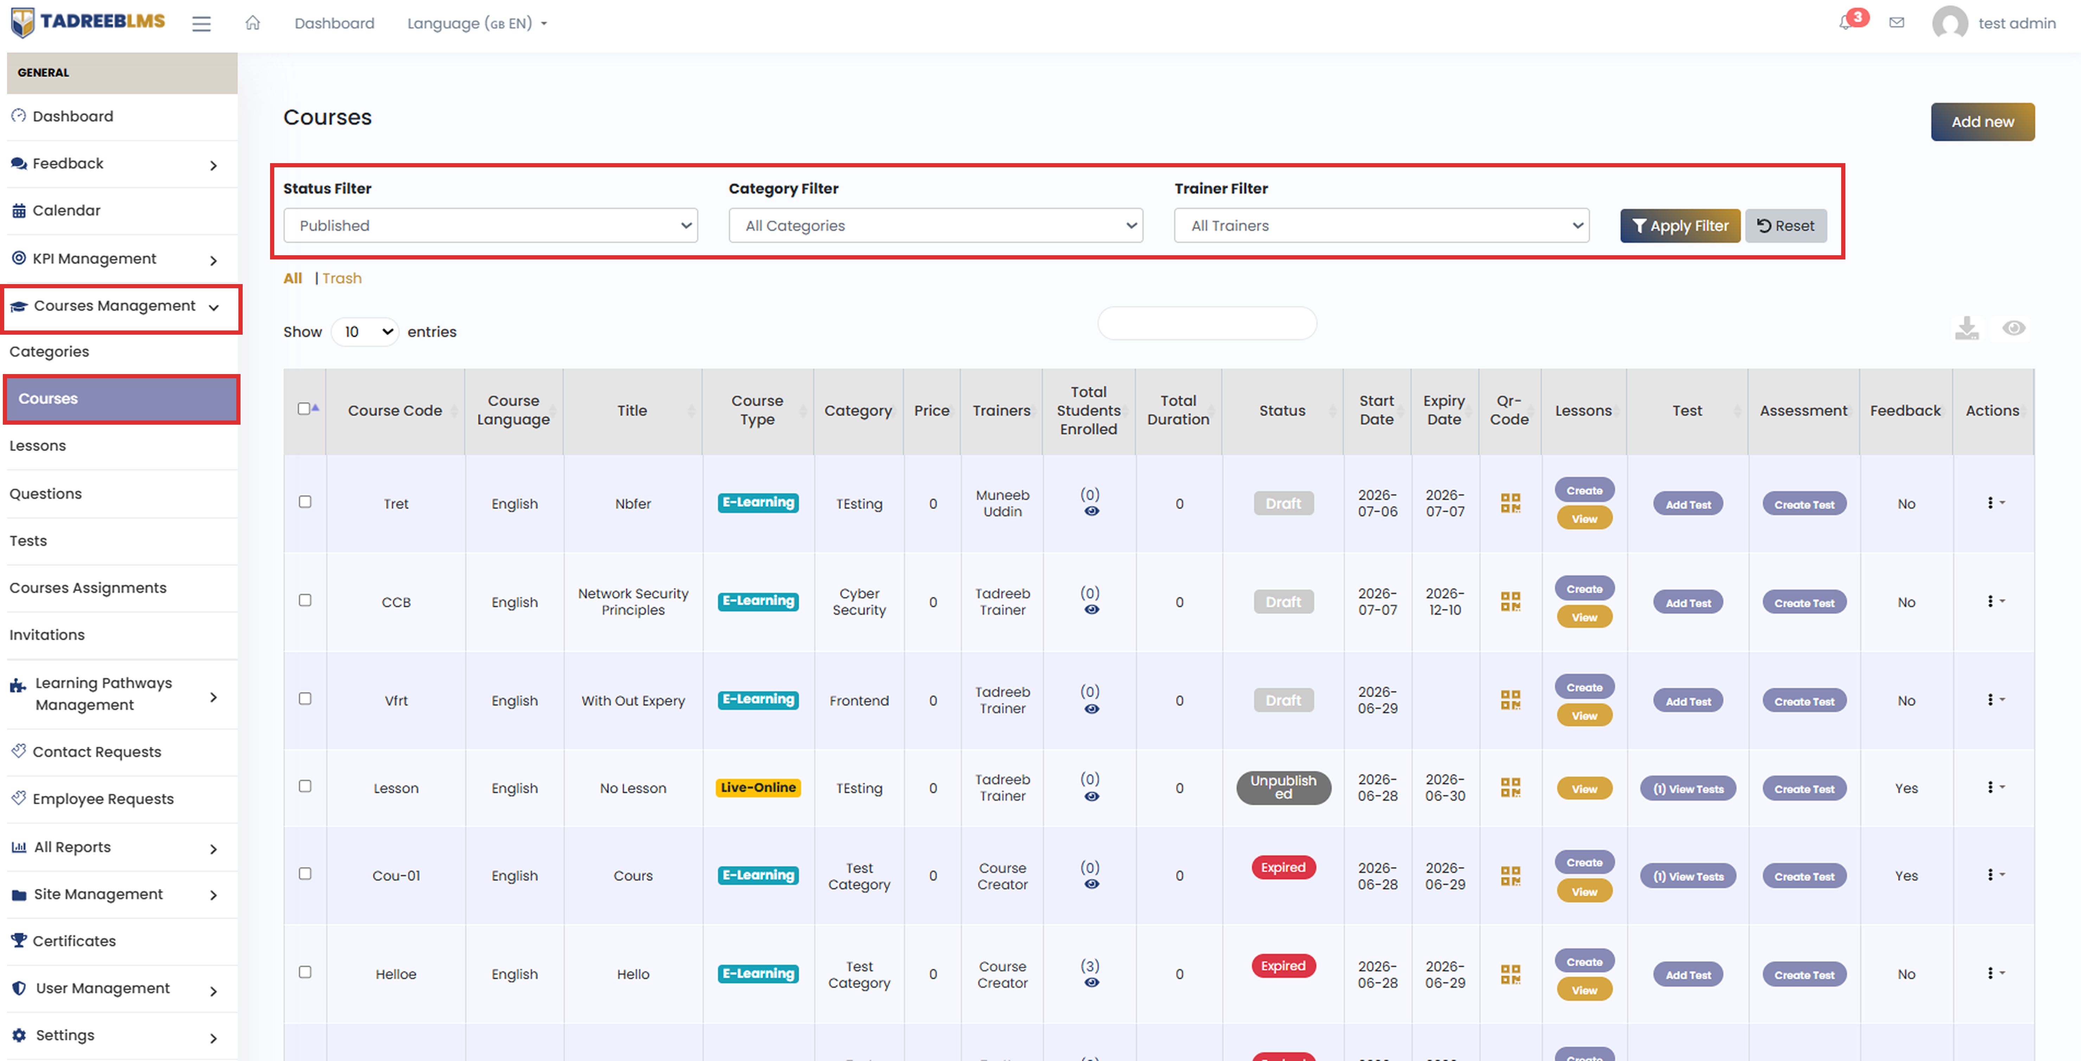Expand KPI Management sidebar menu
This screenshot has width=2081, height=1061.
[122, 259]
